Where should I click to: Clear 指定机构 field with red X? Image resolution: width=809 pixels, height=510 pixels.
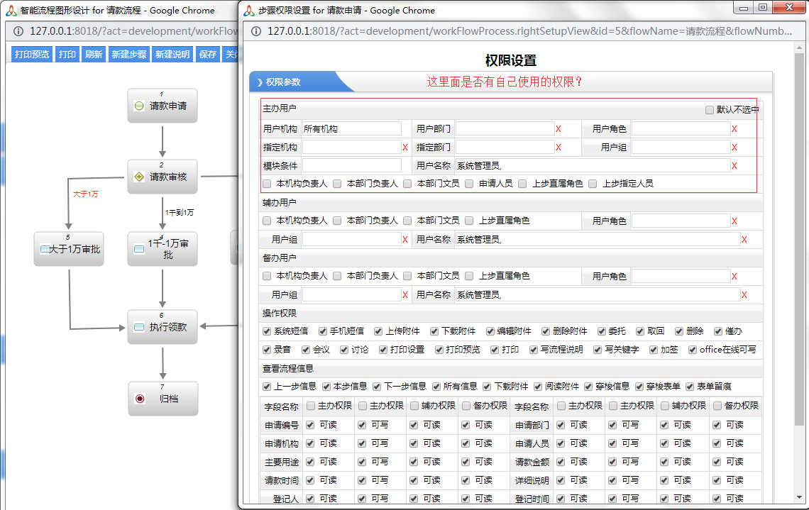tap(405, 148)
